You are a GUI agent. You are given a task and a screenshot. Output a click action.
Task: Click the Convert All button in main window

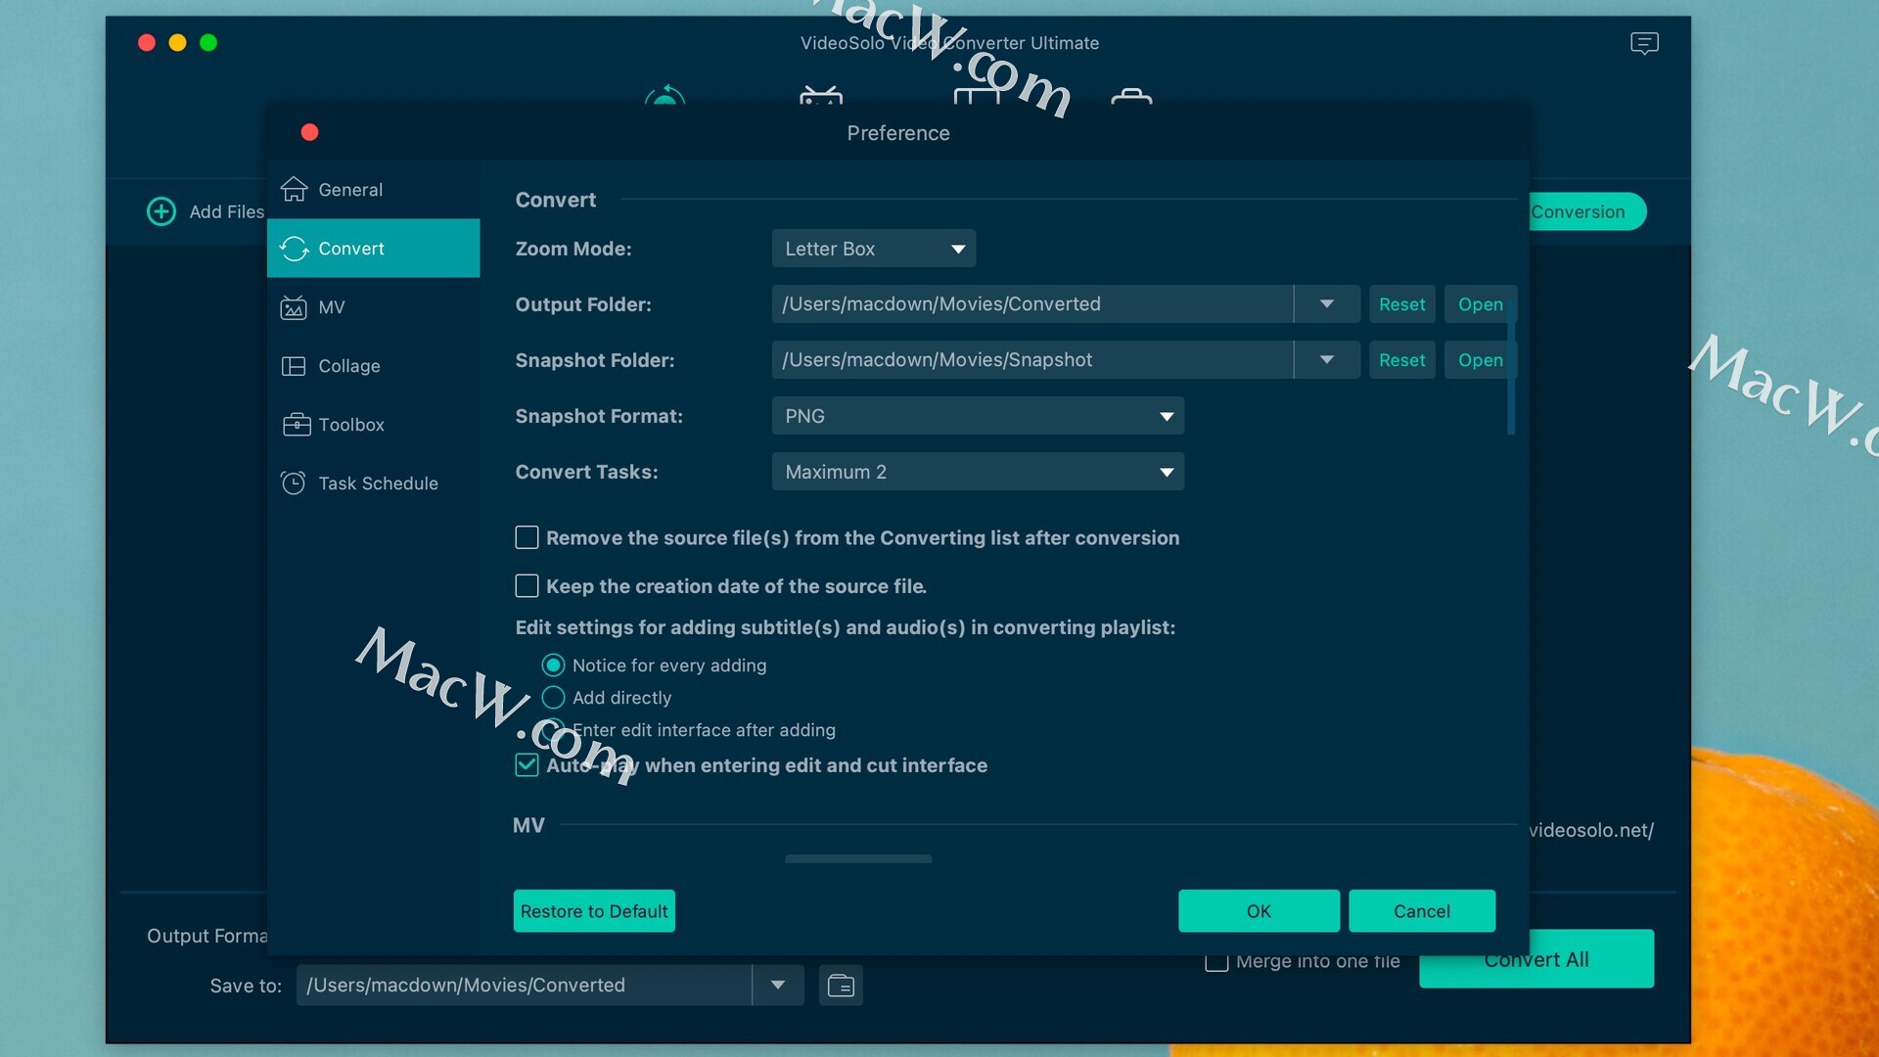[1536, 959]
